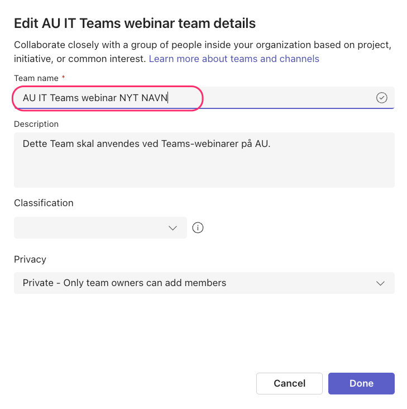Click the Done button
Image resolution: width=407 pixels, height=409 pixels.
[361, 383]
